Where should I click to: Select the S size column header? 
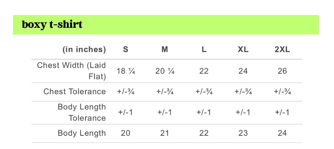click(126, 50)
